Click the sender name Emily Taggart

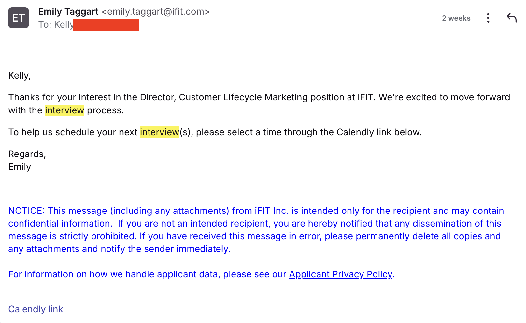[x=68, y=12]
